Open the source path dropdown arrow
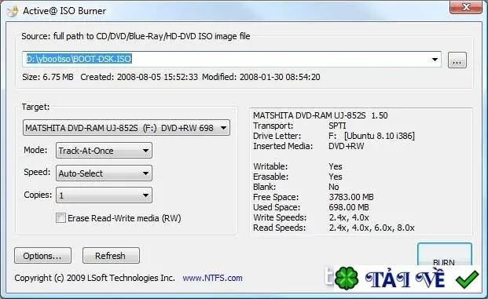Screen dimensions: 488x299 coord(435,60)
